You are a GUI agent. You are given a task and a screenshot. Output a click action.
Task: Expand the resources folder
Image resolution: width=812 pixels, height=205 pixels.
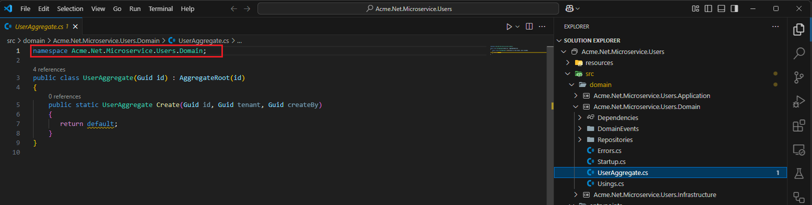(x=568, y=62)
